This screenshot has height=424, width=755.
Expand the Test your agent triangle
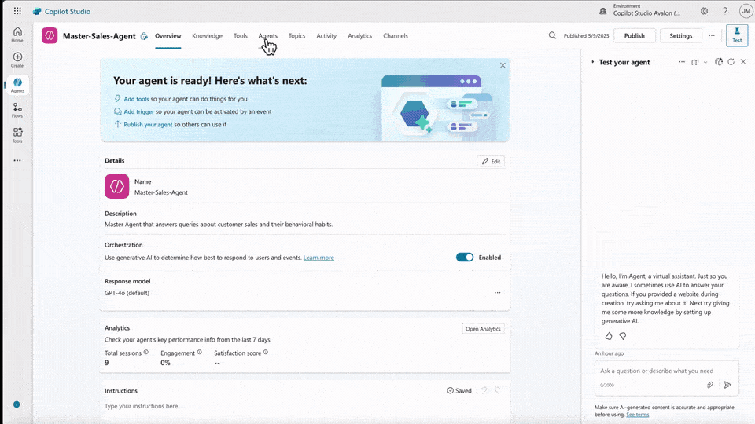point(593,62)
